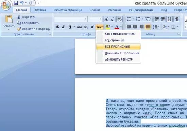This screenshot has height=131, width=187.
Task: Cut selection with Вырезать
Action: tap(27, 17)
